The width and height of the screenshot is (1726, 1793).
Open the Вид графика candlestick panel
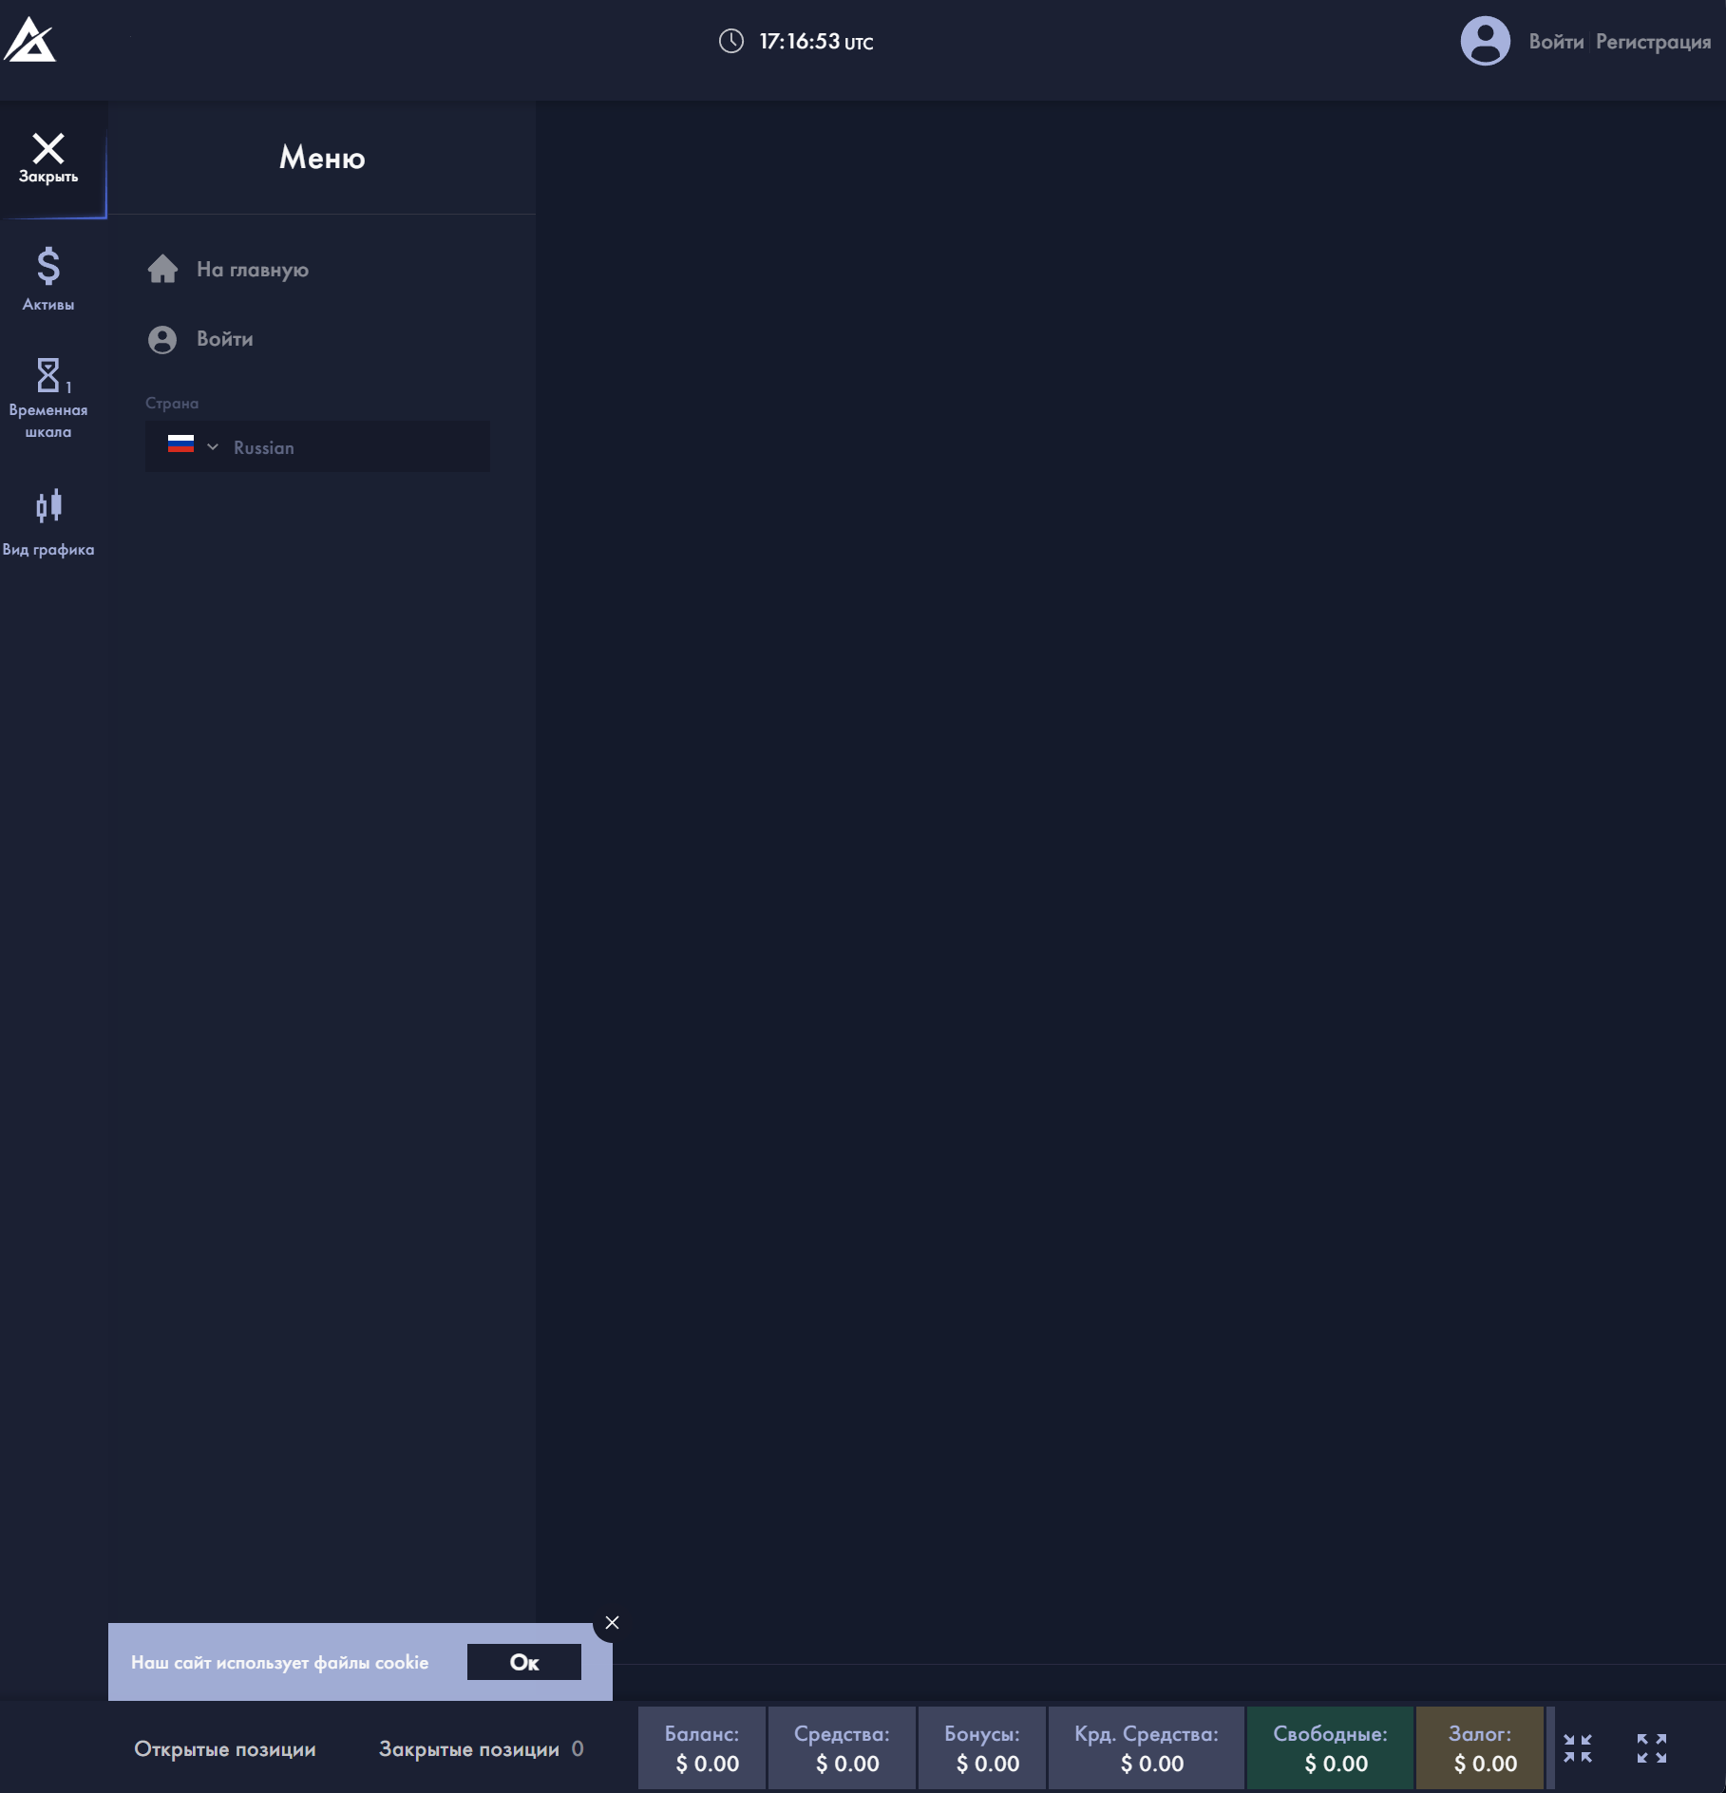click(x=48, y=521)
